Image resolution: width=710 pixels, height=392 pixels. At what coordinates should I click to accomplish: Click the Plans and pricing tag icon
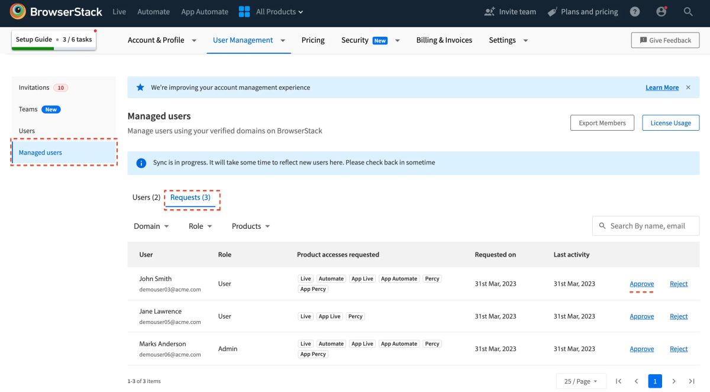point(552,11)
